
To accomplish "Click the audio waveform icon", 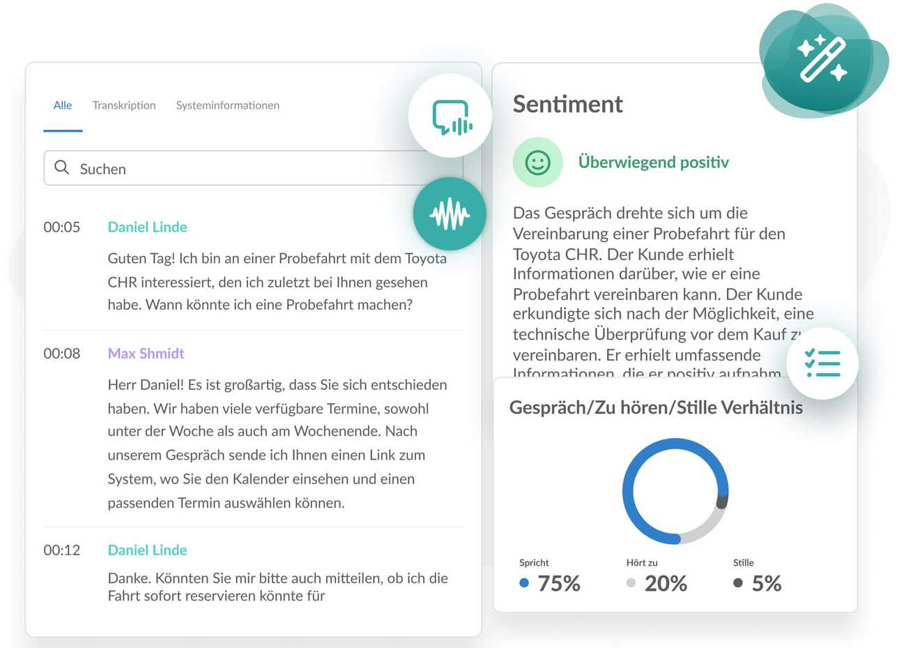I will tap(450, 214).
